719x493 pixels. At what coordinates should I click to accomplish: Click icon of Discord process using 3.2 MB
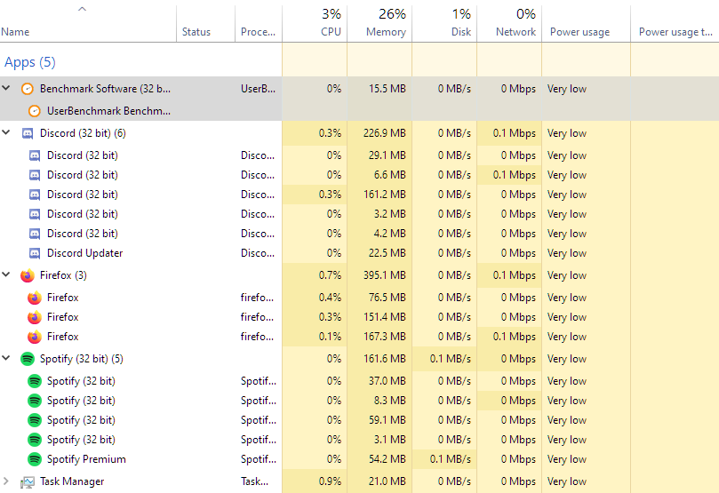click(x=35, y=214)
